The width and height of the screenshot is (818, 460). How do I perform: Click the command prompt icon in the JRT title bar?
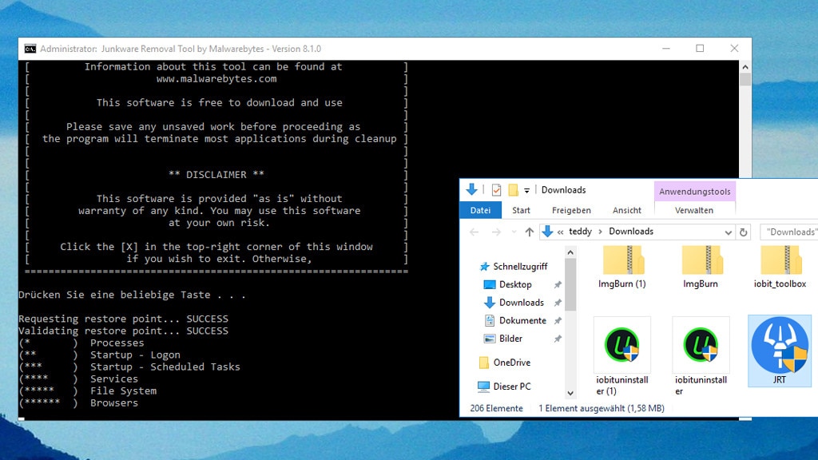(x=30, y=49)
